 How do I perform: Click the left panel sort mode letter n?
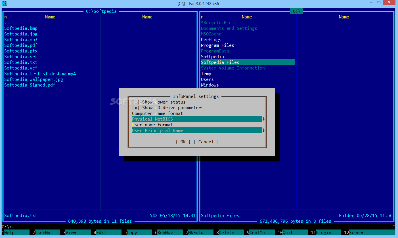click(5, 17)
